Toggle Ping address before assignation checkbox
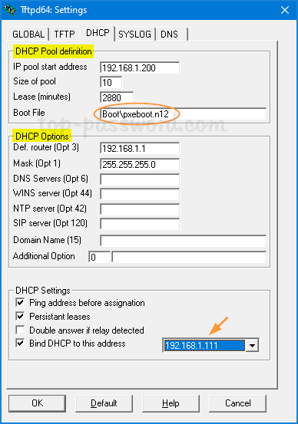Screen dimensions: 298x424 tap(20, 302)
